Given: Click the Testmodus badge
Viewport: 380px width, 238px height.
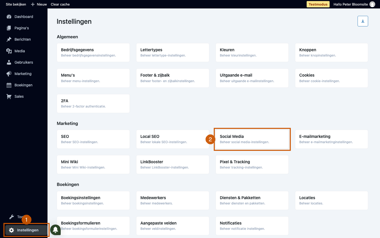Looking at the screenshot, I should tap(318, 4).
